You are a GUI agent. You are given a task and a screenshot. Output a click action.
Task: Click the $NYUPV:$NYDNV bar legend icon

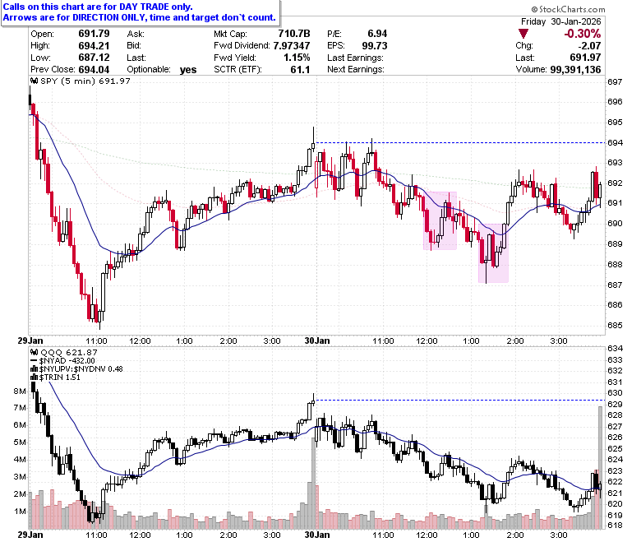[x=35, y=369]
